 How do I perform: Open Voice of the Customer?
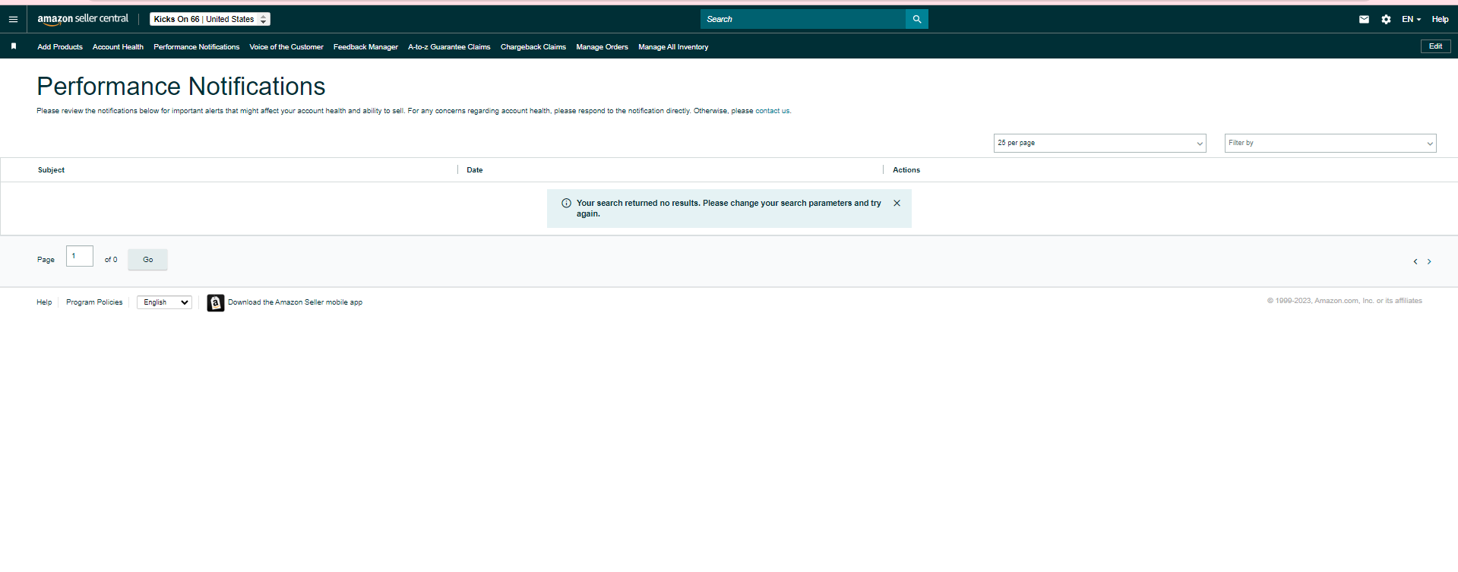coord(286,47)
